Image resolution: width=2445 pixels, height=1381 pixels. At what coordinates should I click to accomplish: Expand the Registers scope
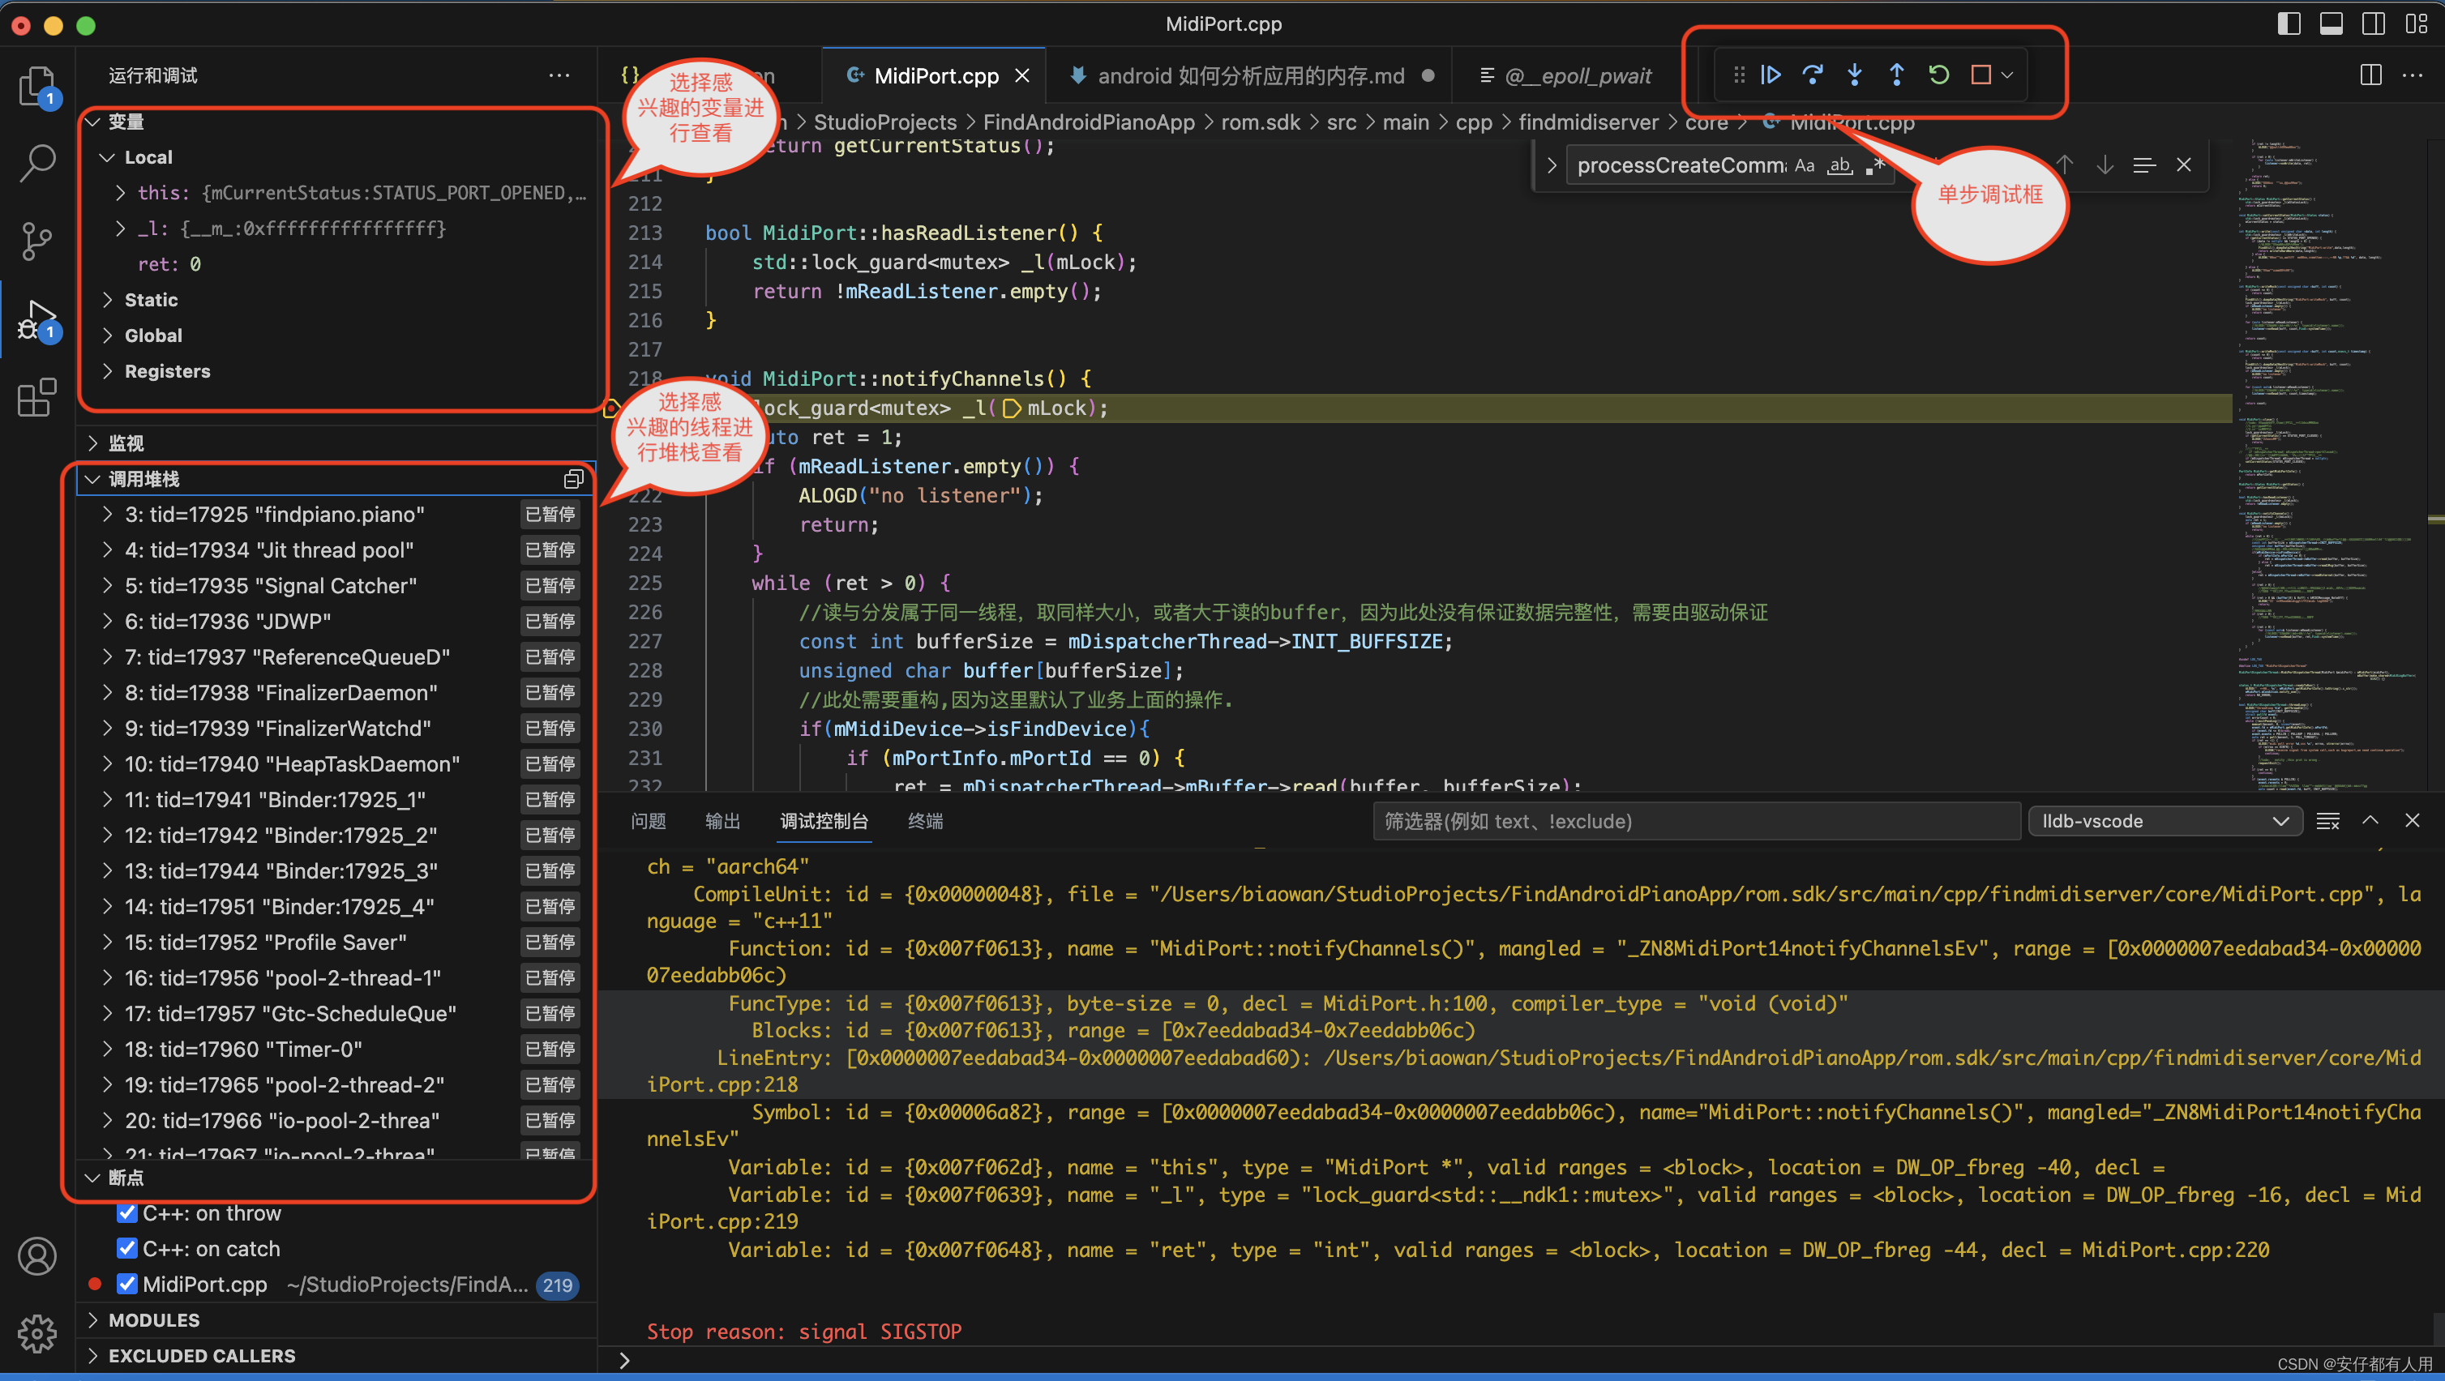pyautogui.click(x=108, y=371)
